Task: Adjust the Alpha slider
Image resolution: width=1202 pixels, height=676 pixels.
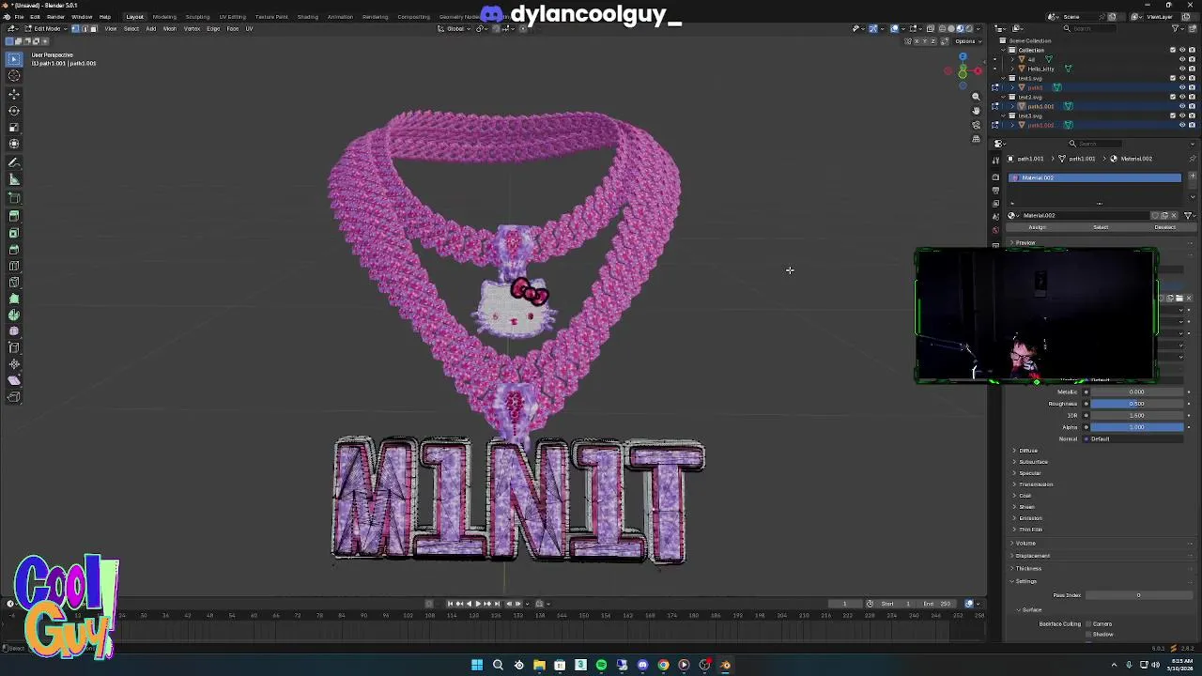Action: (x=1136, y=427)
